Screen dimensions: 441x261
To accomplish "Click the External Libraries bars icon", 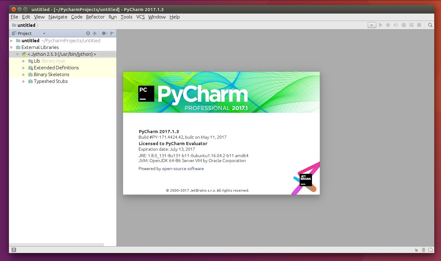I will tap(18, 47).
